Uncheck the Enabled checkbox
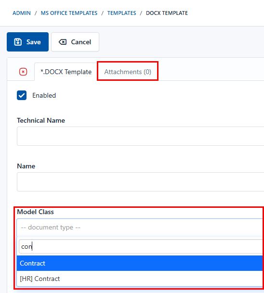Viewport: 264px width, 293px height. [x=22, y=95]
